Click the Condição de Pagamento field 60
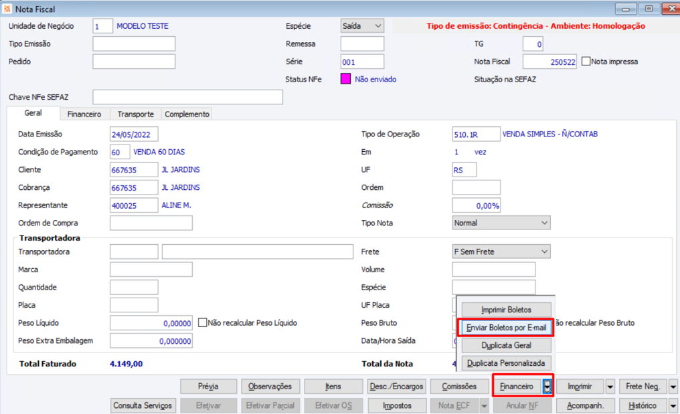 (x=120, y=152)
